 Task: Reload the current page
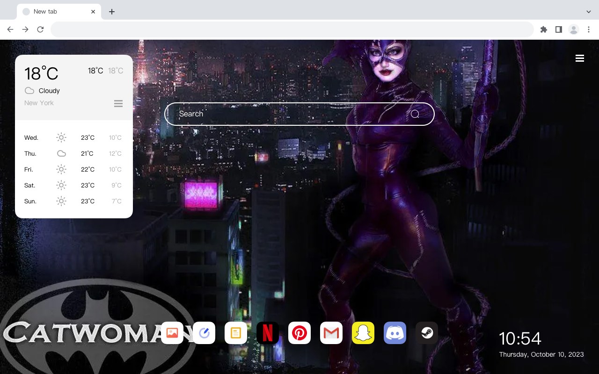coord(40,29)
